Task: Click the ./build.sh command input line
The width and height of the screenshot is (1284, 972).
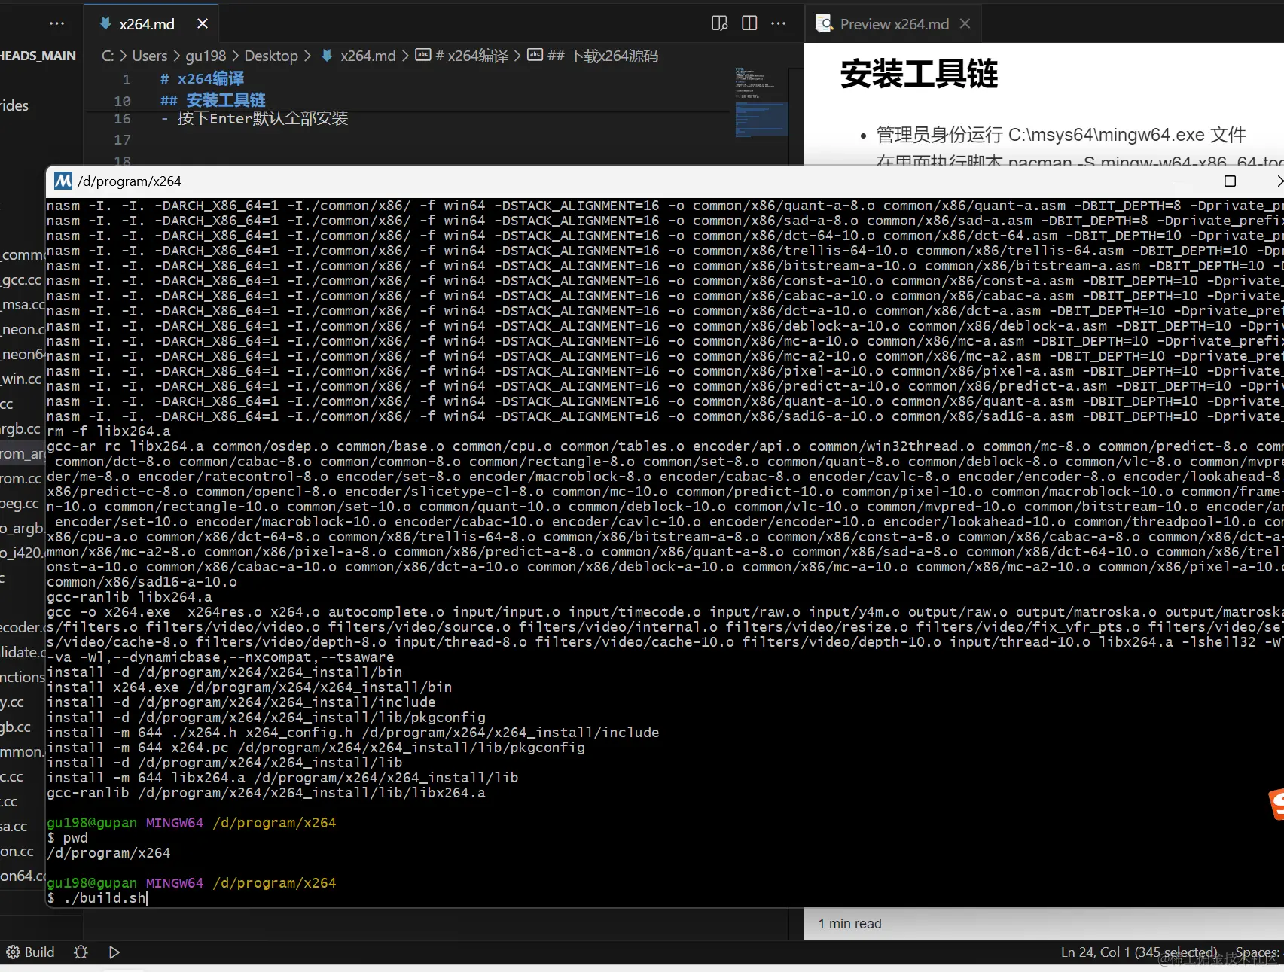Action: tap(97, 898)
